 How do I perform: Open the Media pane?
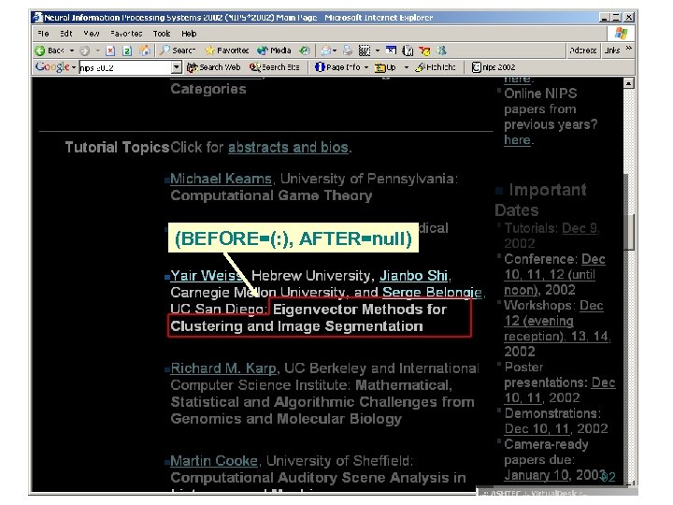274,50
